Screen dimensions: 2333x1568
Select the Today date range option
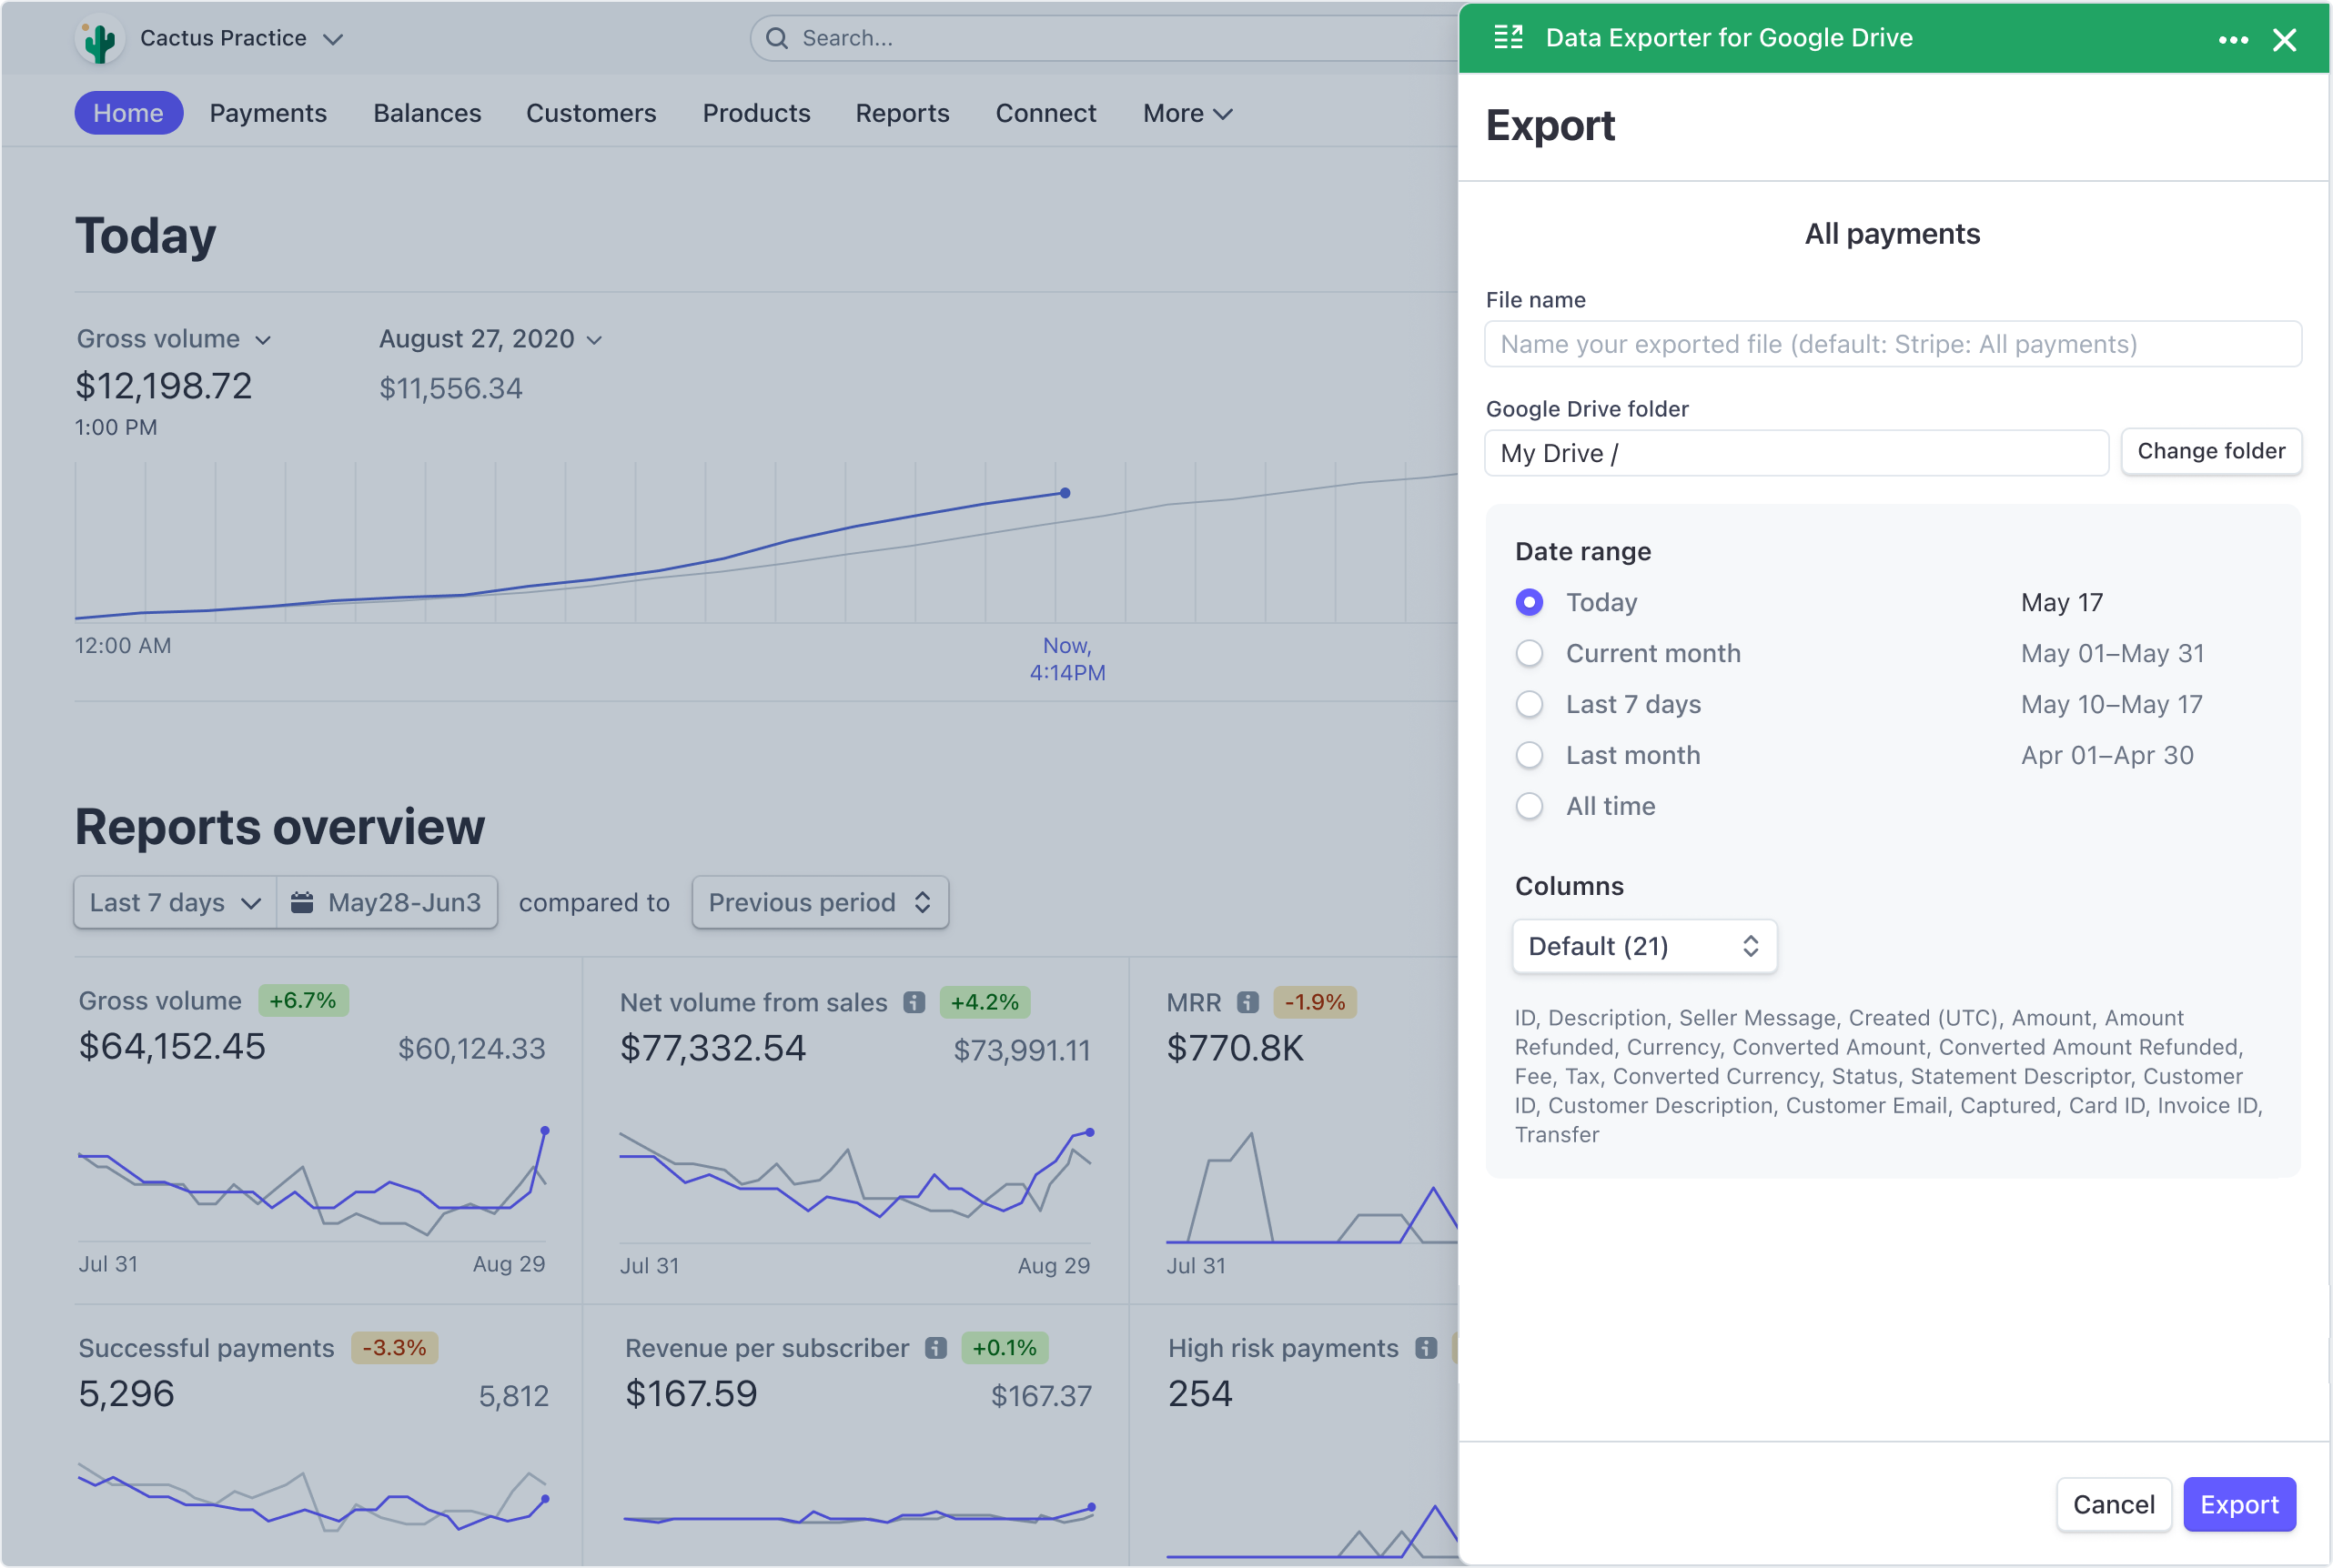1529,602
